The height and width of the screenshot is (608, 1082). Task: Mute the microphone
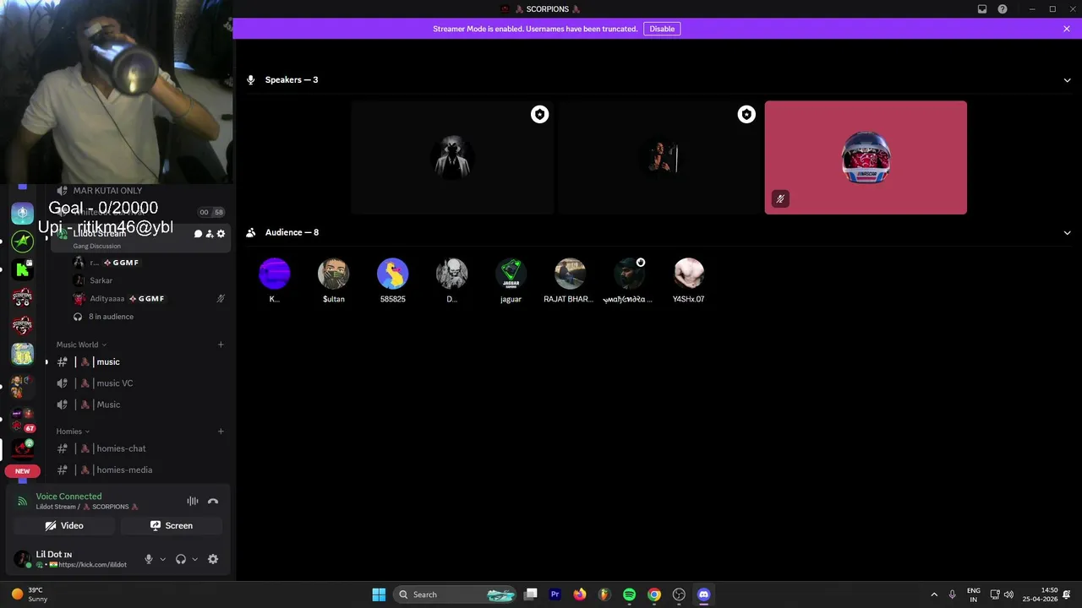coord(149,559)
